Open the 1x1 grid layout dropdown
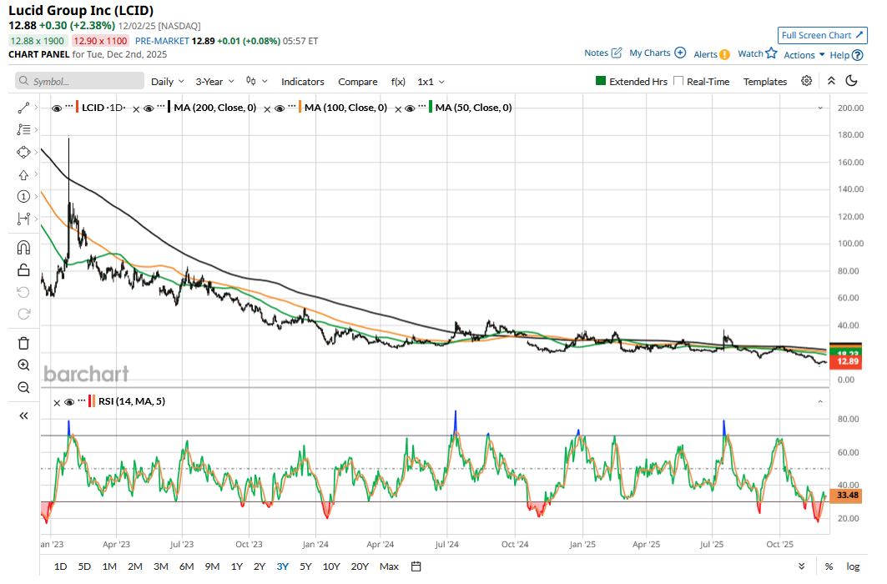 pos(431,82)
